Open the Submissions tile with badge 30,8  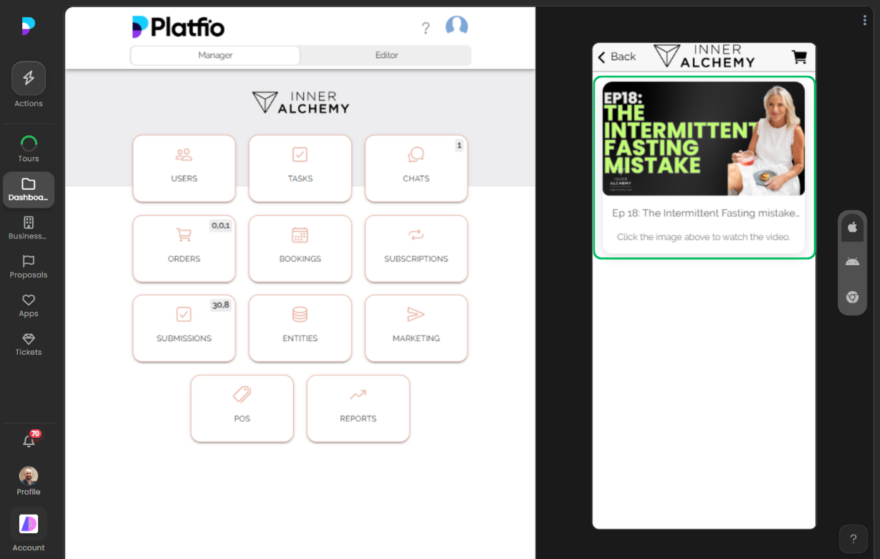(183, 328)
